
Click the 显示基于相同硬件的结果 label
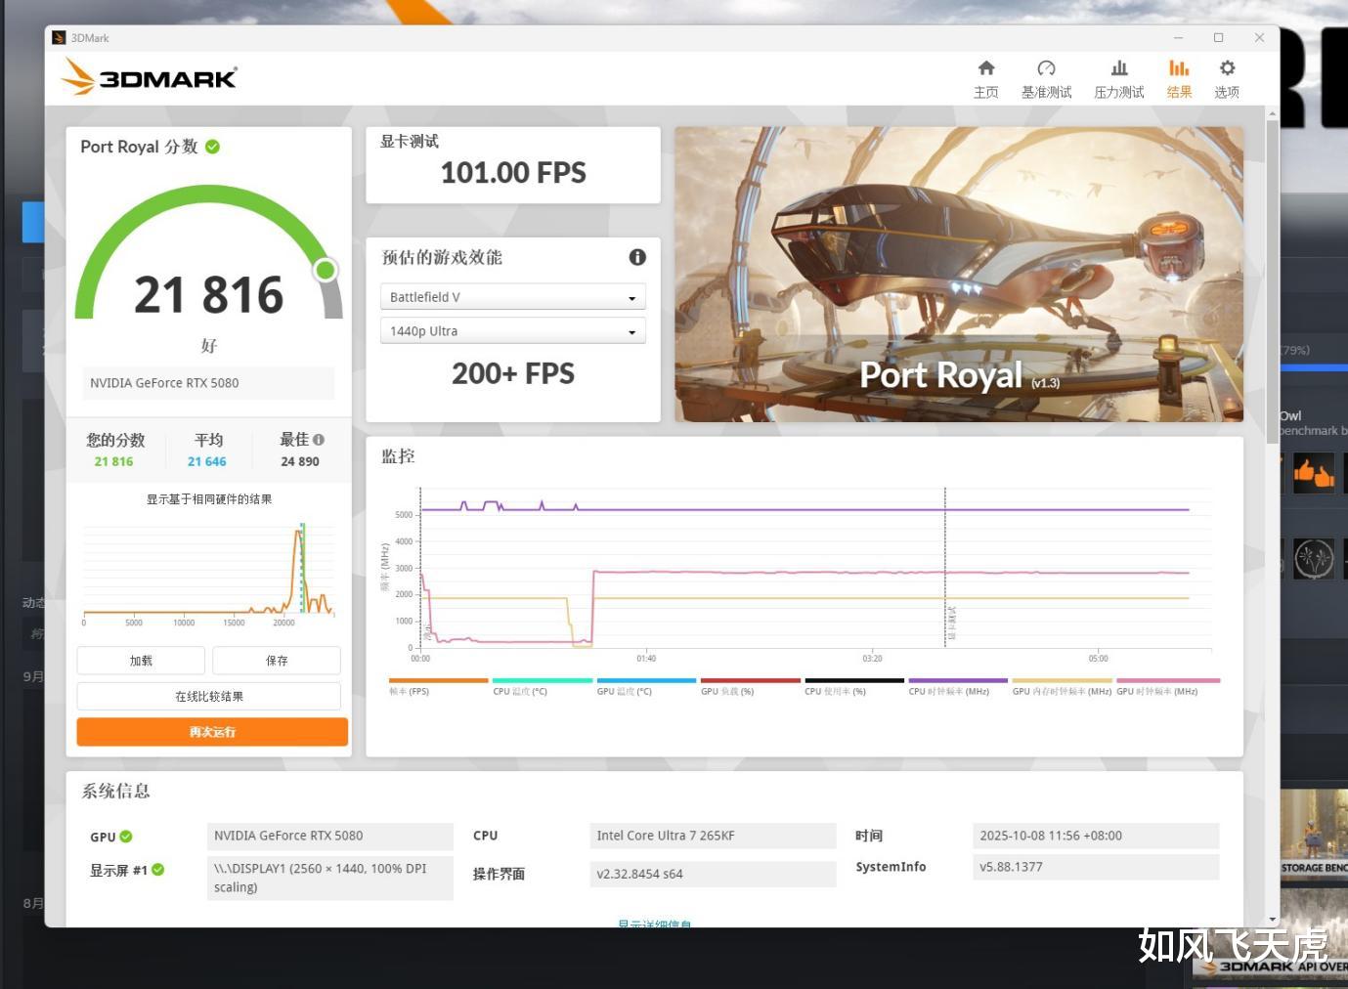point(209,499)
